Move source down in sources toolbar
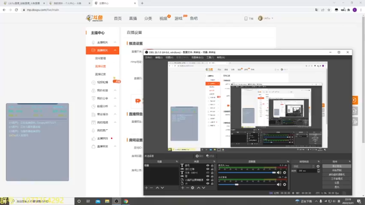Image resolution: width=365 pixels, height=205 pixels. (203, 188)
